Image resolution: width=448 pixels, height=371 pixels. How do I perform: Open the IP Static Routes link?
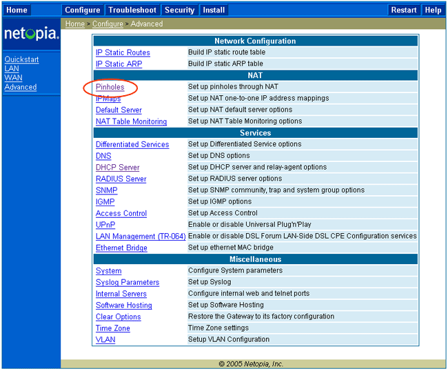coord(123,52)
